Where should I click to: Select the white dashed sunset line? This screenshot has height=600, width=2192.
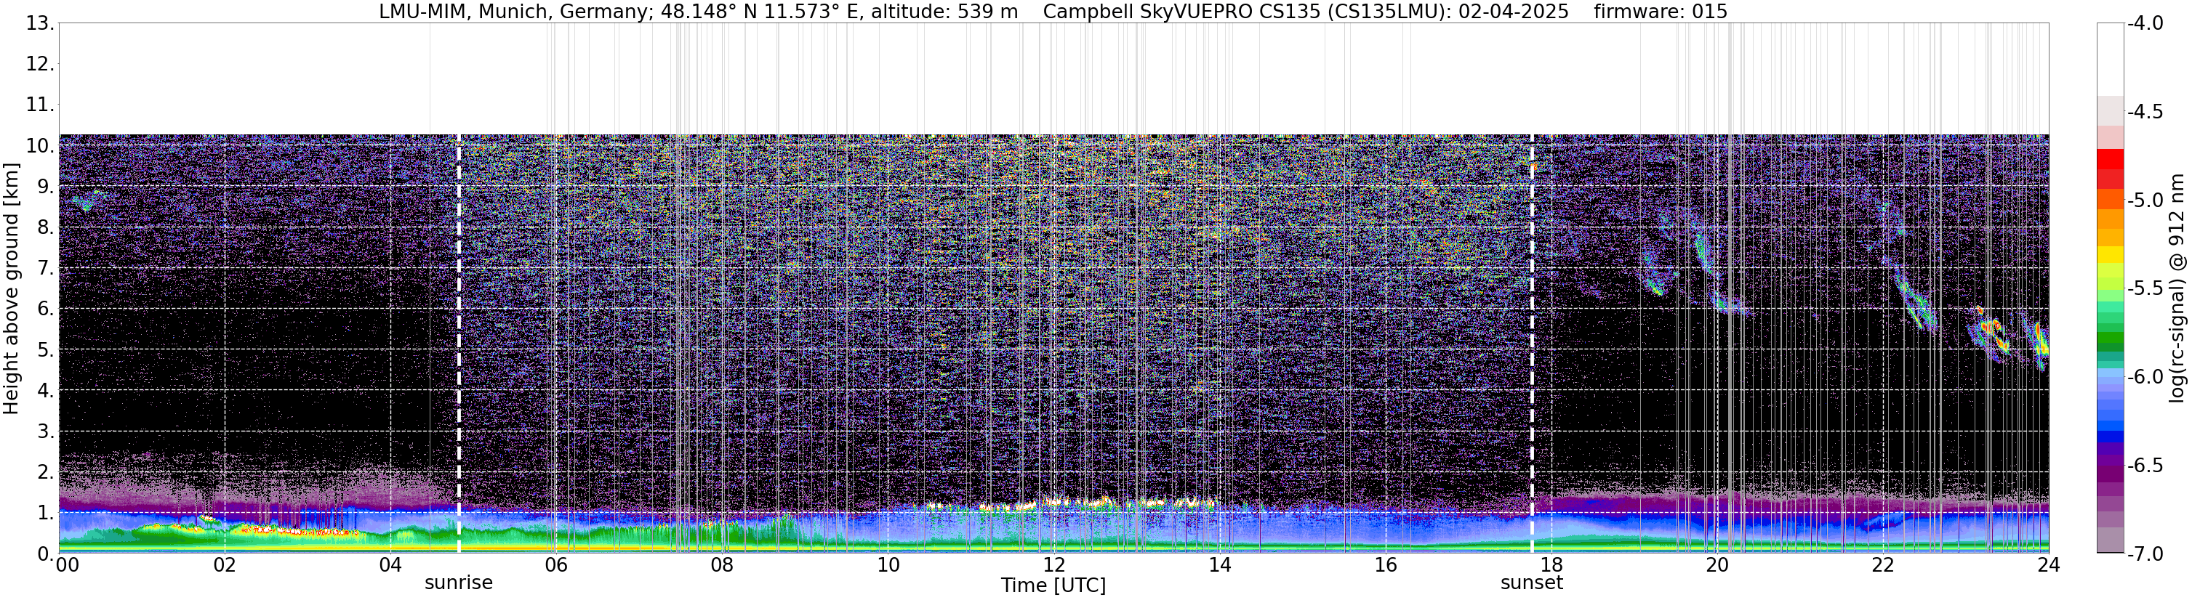[1532, 344]
